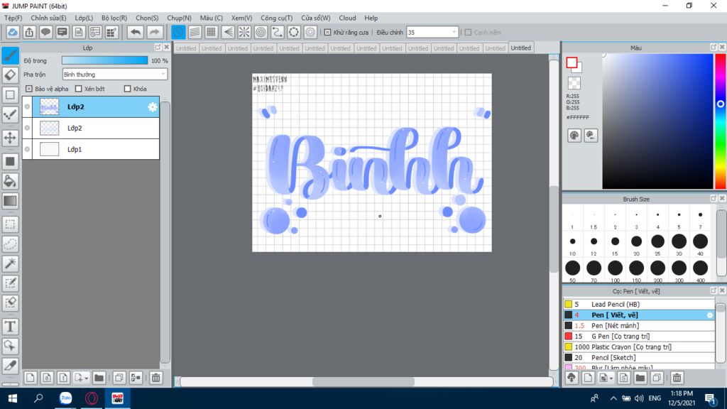Viewport: 727px width, 409px height.
Task: Switch to the last Untitled tab
Action: click(x=520, y=48)
